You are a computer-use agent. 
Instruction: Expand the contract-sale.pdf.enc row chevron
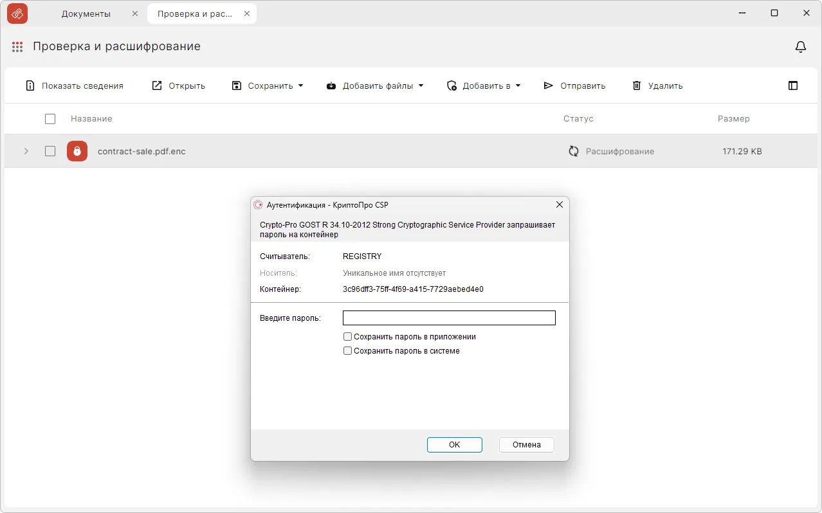tap(26, 151)
